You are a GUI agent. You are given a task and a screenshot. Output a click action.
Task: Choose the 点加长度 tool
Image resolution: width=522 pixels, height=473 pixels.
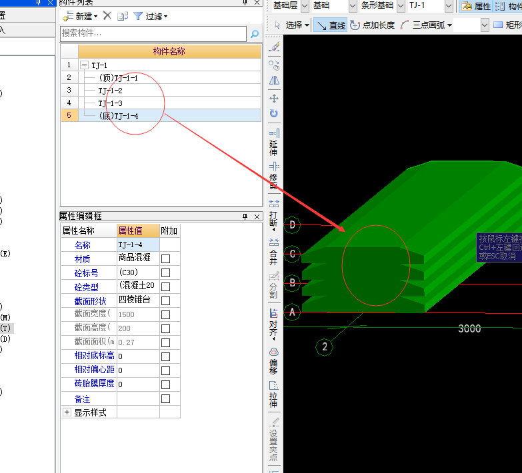[372, 25]
